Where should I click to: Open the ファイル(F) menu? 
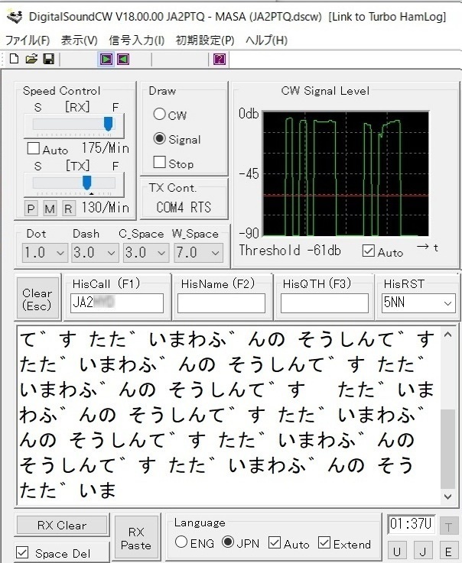click(x=28, y=40)
